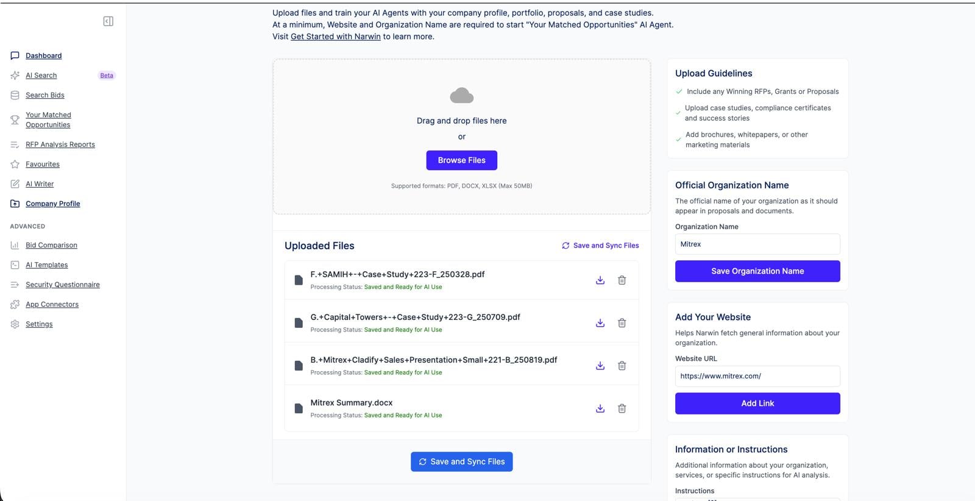Click the Organization Name input field

[x=757, y=244]
